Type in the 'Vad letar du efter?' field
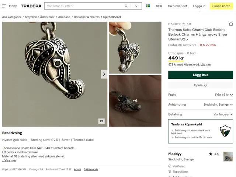The width and height of the screenshot is (236, 177). pyautogui.click(x=85, y=6)
